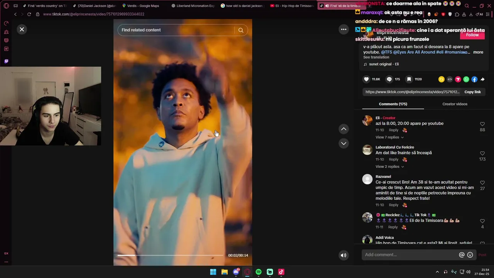Search related content using the magnifier icon

click(241, 30)
